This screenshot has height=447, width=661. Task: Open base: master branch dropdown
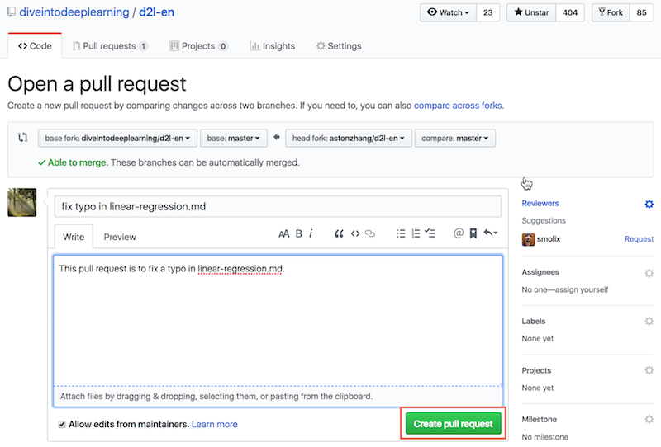click(234, 138)
